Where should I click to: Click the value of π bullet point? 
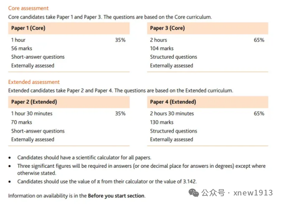[107, 182]
